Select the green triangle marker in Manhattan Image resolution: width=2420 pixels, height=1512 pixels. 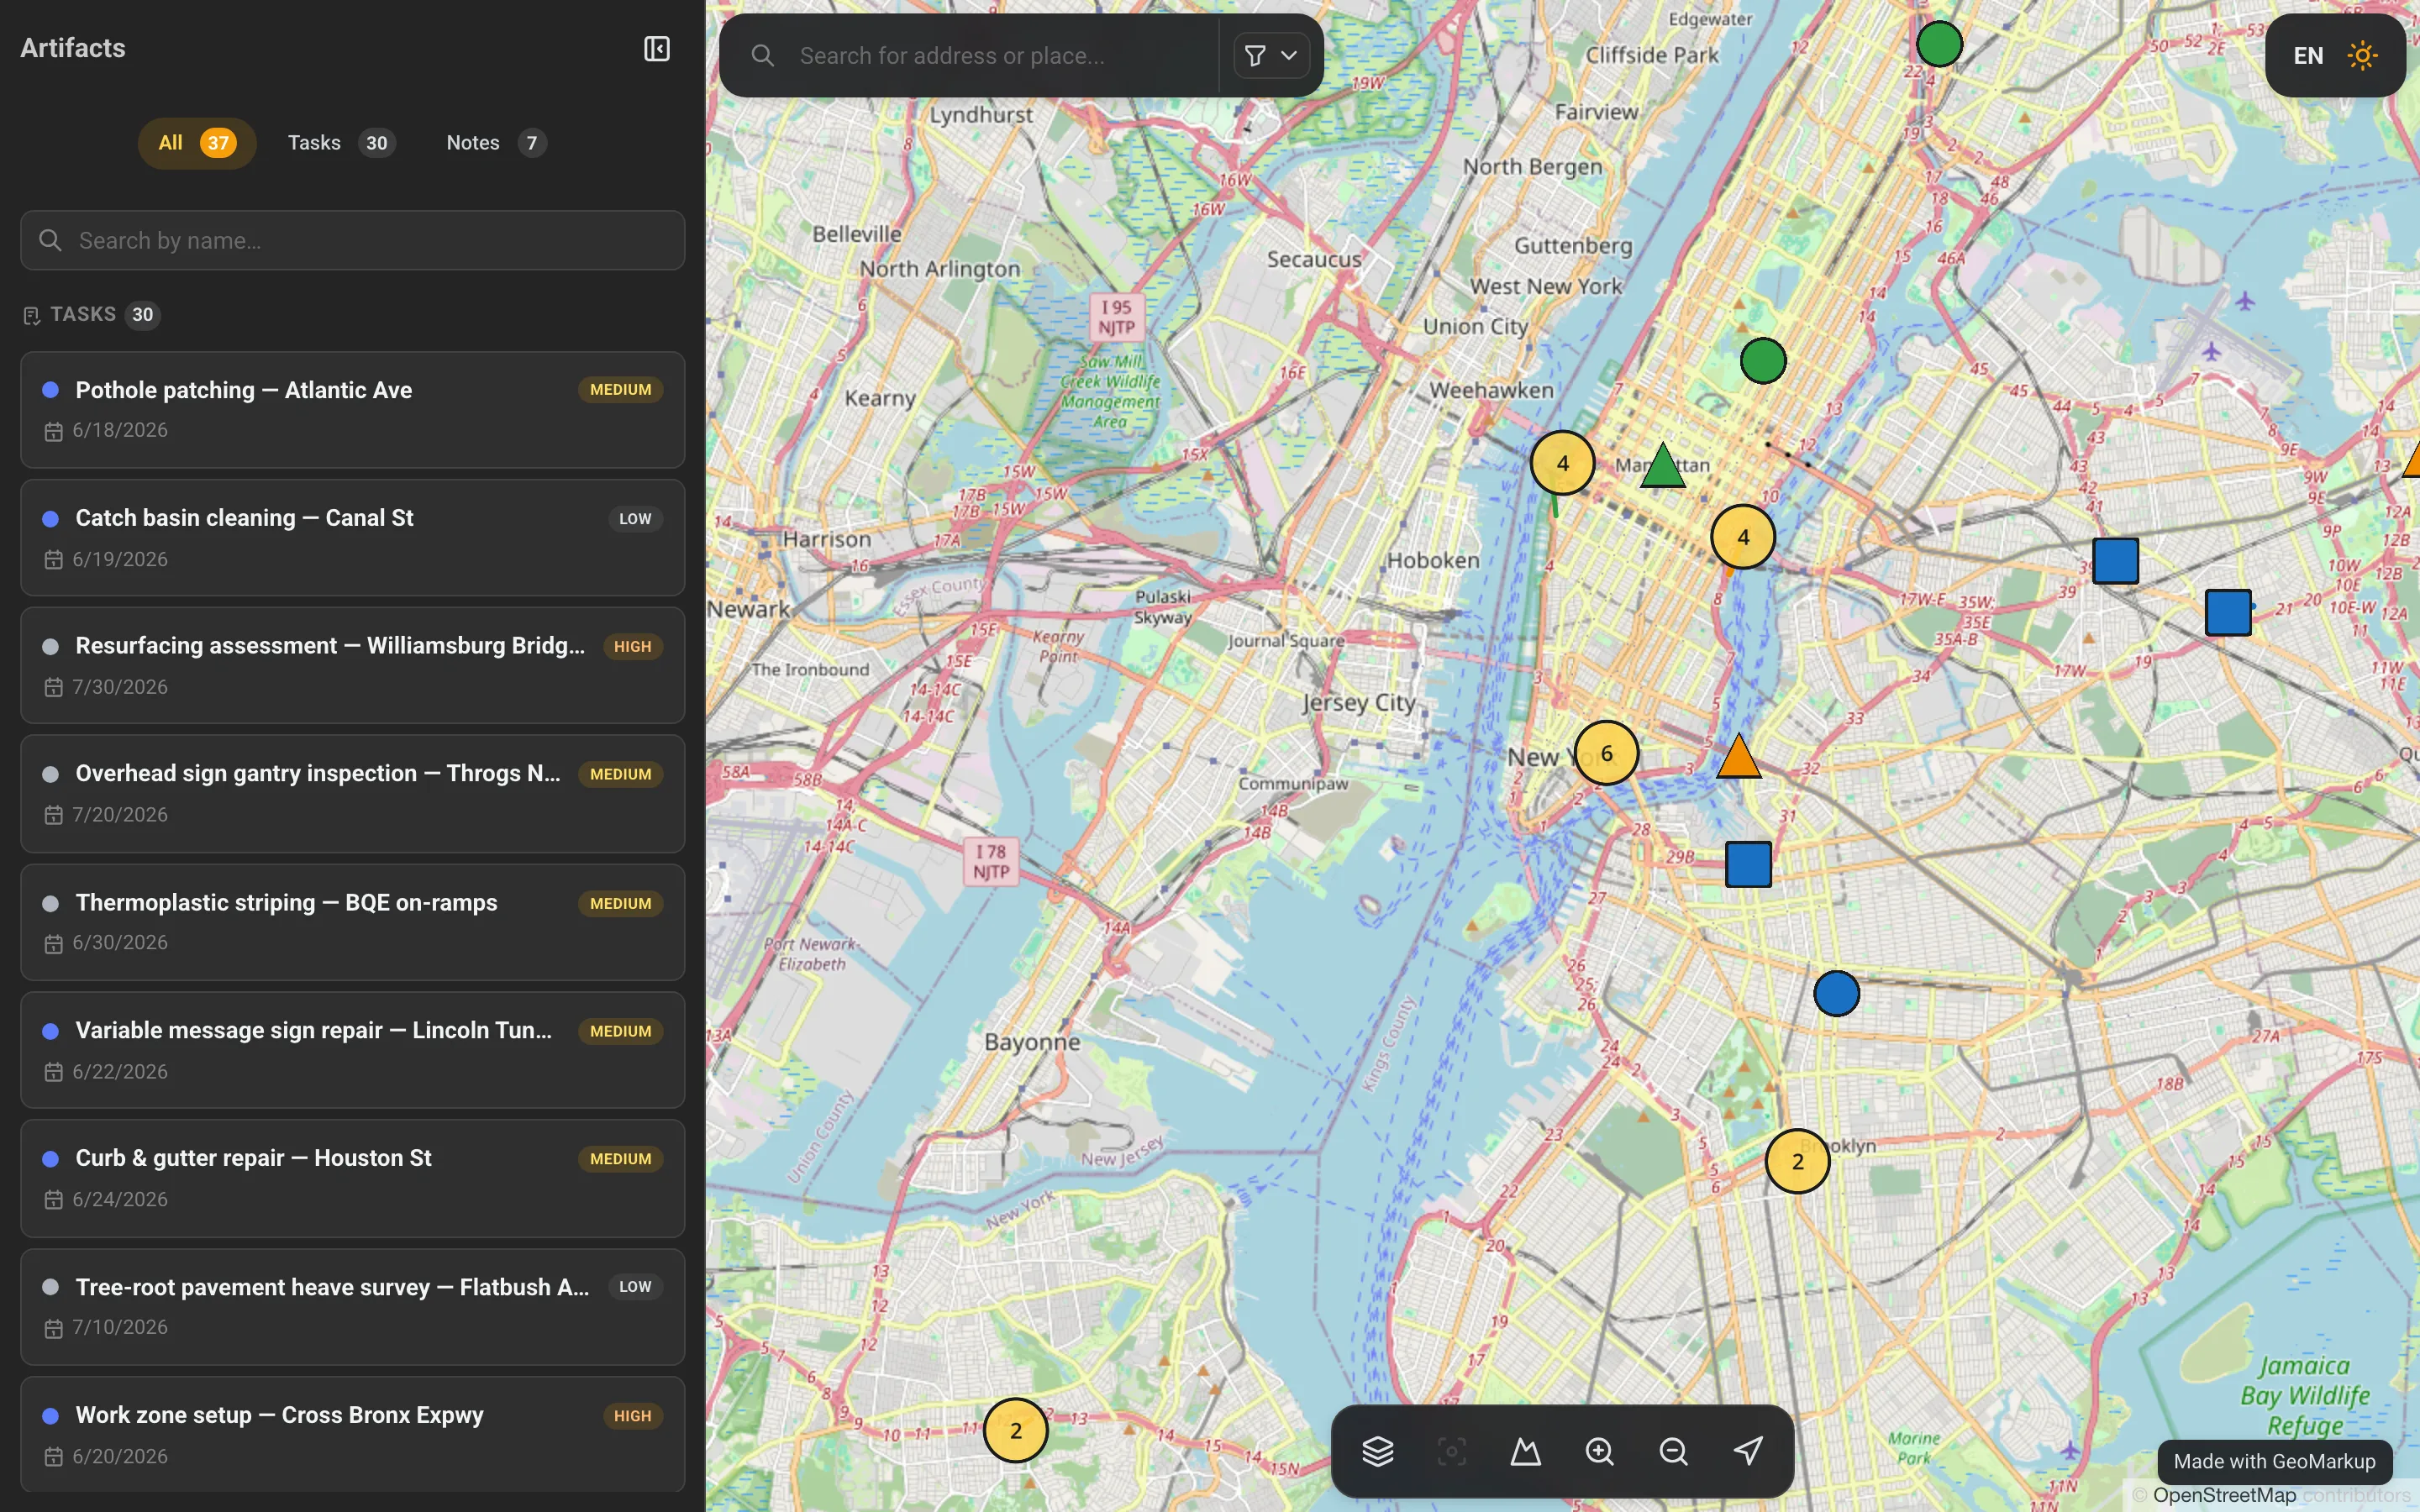(x=1662, y=468)
